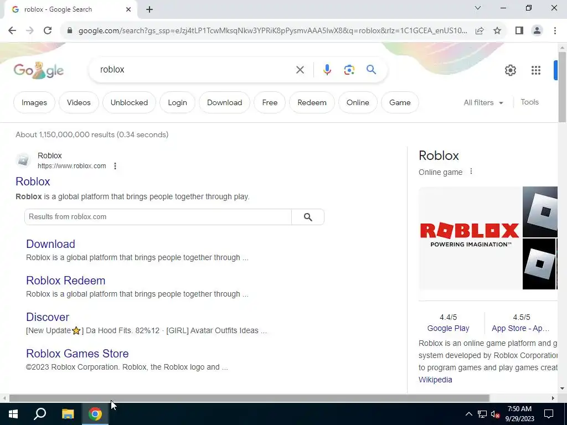The image size is (567, 425).
Task: View the Roblox Powering Imagination logo image
Action: pyautogui.click(x=470, y=238)
